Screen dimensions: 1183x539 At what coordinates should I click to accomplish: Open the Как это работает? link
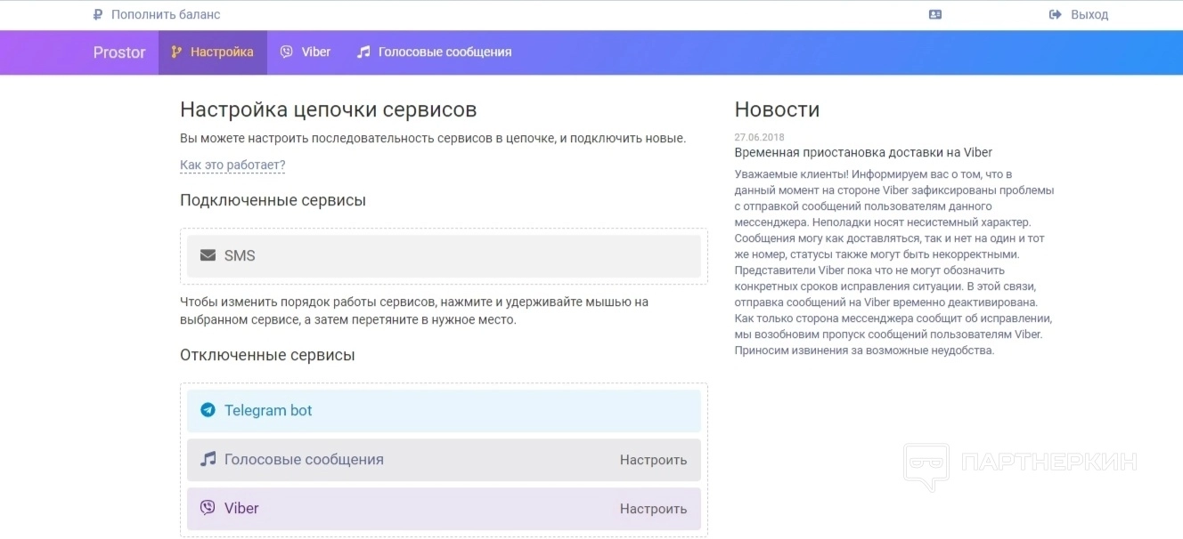(x=233, y=165)
